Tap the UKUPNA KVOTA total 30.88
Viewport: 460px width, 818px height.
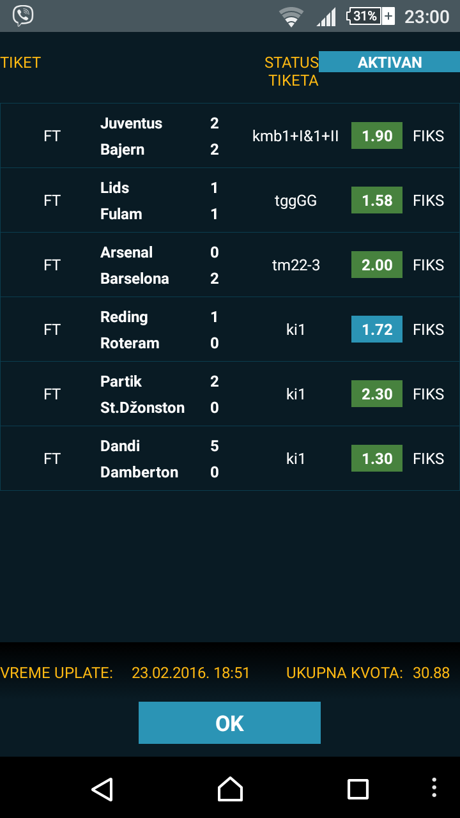tap(431, 673)
